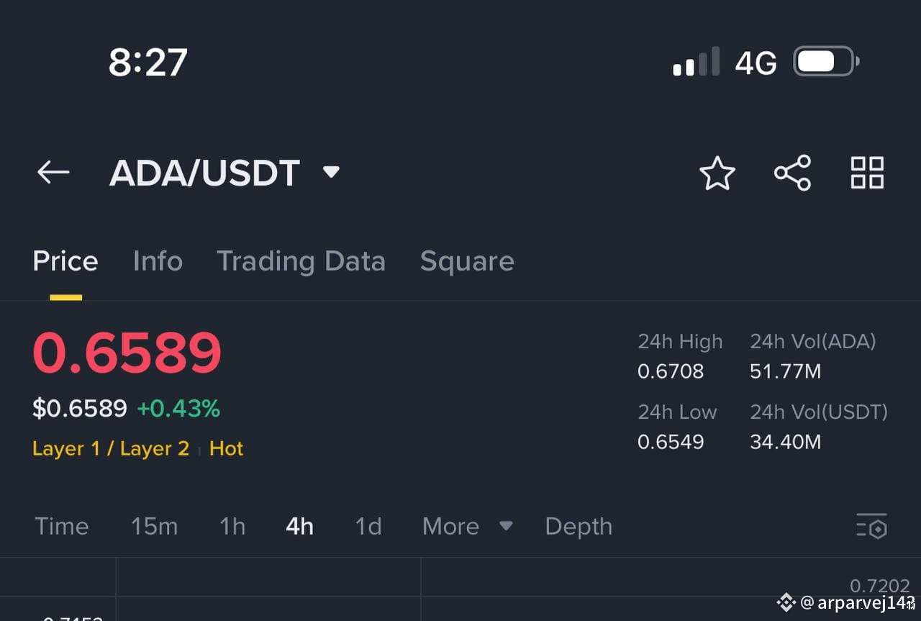
Task: Tap the signal strength bars icon
Action: click(x=696, y=62)
